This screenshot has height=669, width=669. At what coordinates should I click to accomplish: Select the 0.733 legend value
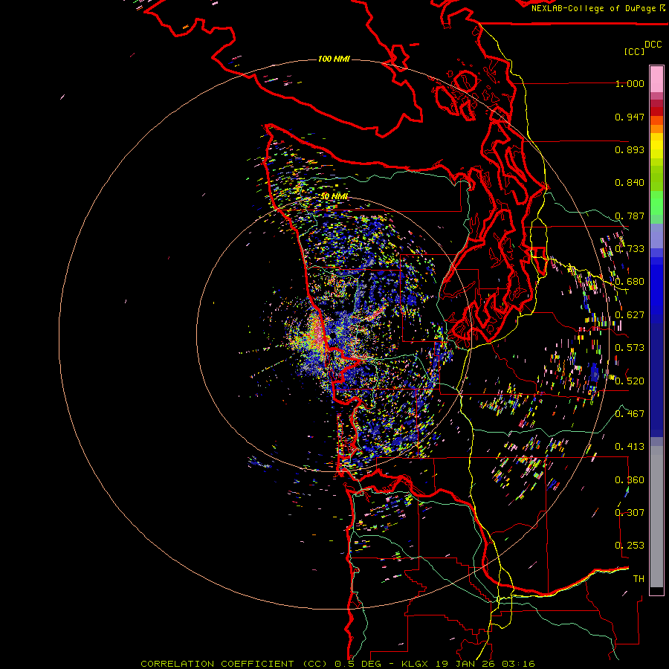click(630, 249)
